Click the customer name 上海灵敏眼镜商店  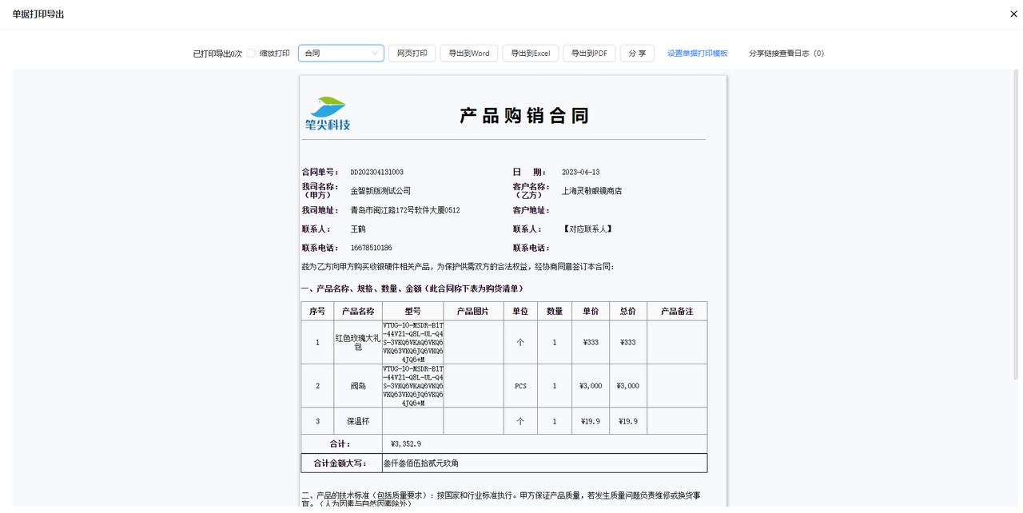tap(591, 191)
